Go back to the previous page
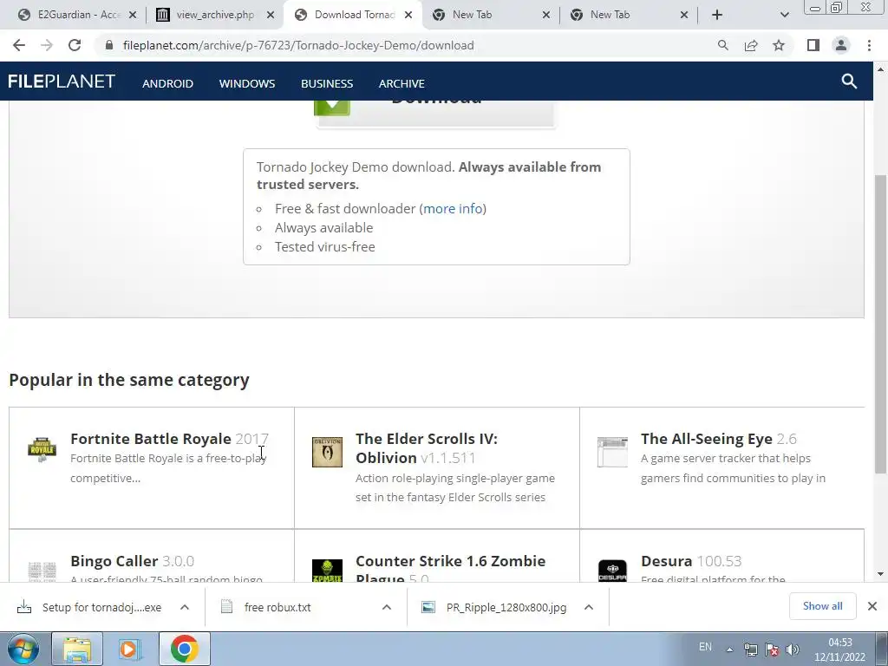The image size is (888, 666). click(x=19, y=45)
